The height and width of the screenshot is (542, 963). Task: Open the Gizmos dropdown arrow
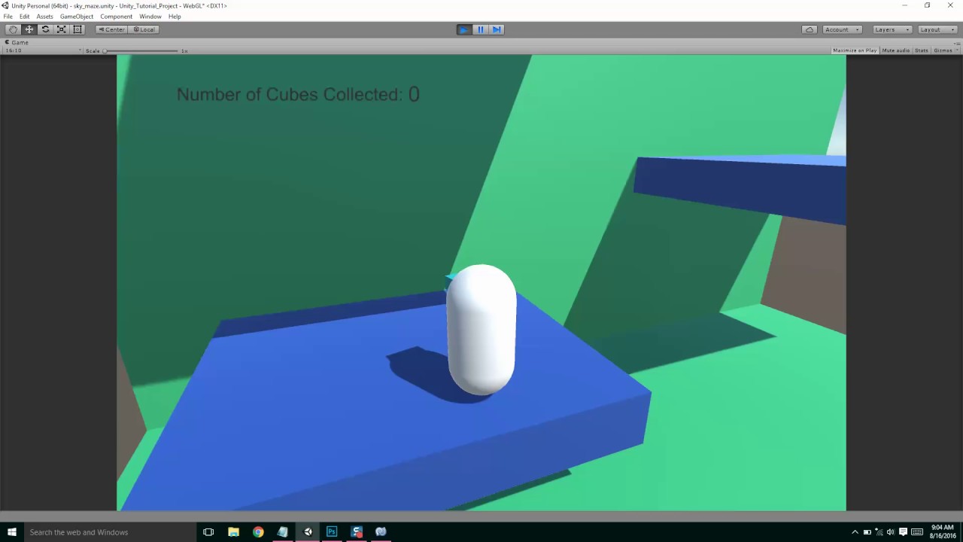point(955,50)
